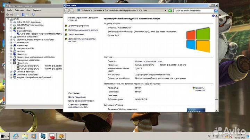Expand the Батареи node
Screen dimensions: 250x140
(11, 28)
